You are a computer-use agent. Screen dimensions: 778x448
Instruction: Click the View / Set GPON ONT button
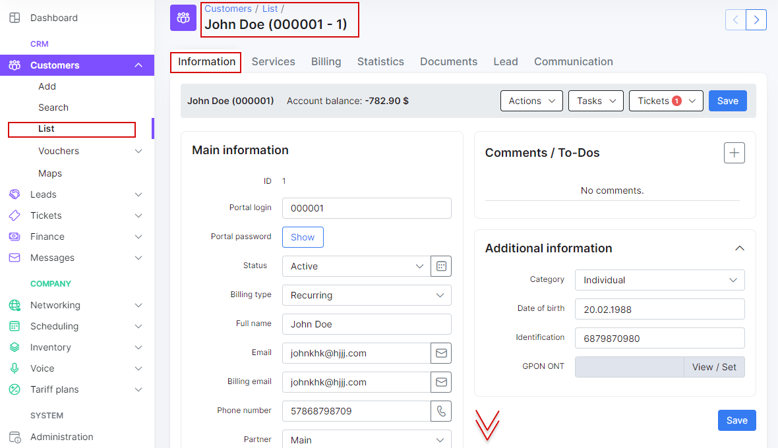point(714,367)
